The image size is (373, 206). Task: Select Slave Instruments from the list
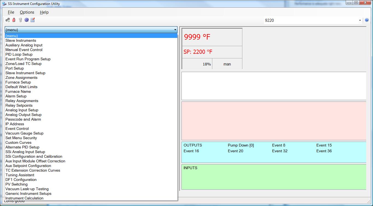pyautogui.click(x=91, y=40)
